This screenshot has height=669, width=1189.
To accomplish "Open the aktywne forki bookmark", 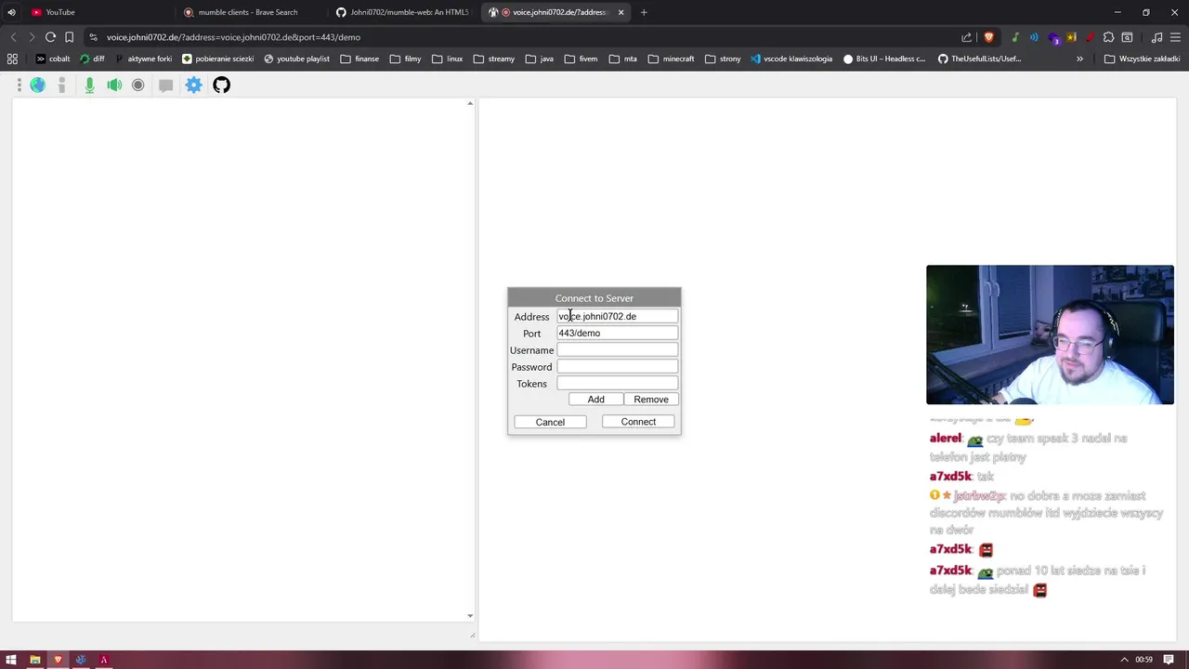I will (x=144, y=59).
